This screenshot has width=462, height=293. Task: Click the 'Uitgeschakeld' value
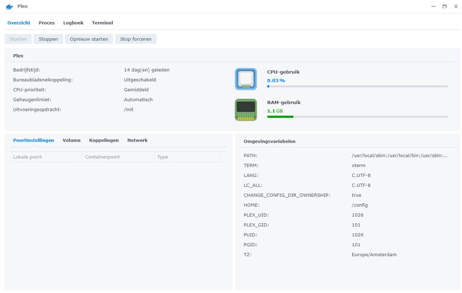pyautogui.click(x=140, y=80)
